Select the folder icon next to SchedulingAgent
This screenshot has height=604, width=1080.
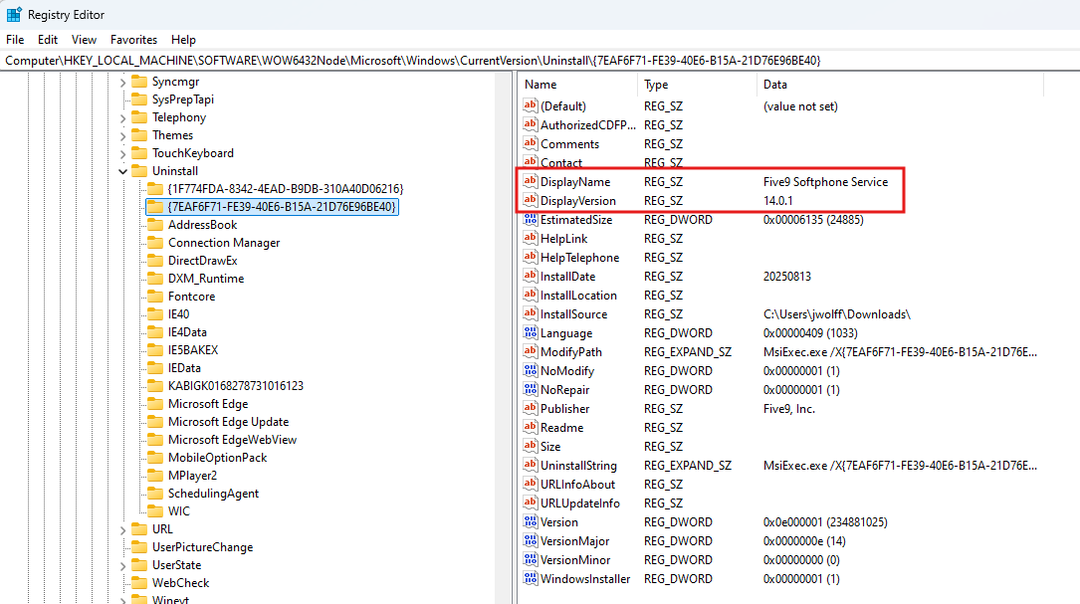[x=154, y=494]
